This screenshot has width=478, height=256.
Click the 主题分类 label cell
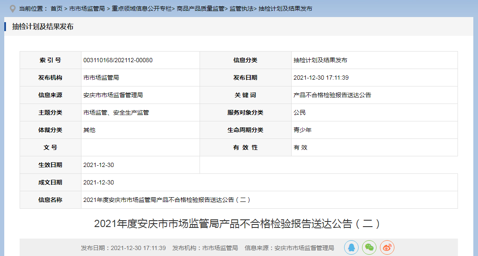coord(50,112)
